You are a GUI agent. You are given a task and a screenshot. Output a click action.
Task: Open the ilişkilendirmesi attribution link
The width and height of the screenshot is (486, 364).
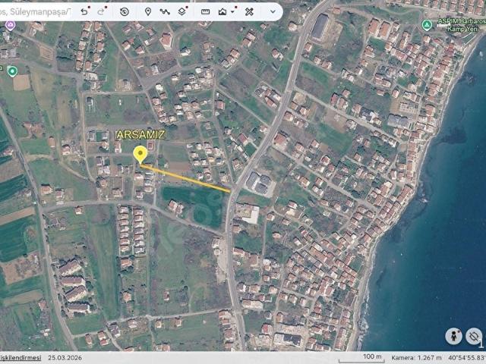(21, 358)
